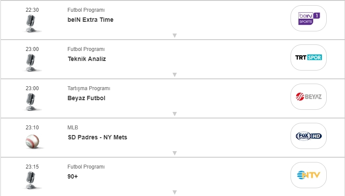Open the beIN Sports 1 channel logo
Image resolution: width=345 pixels, height=196 pixels.
pyautogui.click(x=308, y=18)
